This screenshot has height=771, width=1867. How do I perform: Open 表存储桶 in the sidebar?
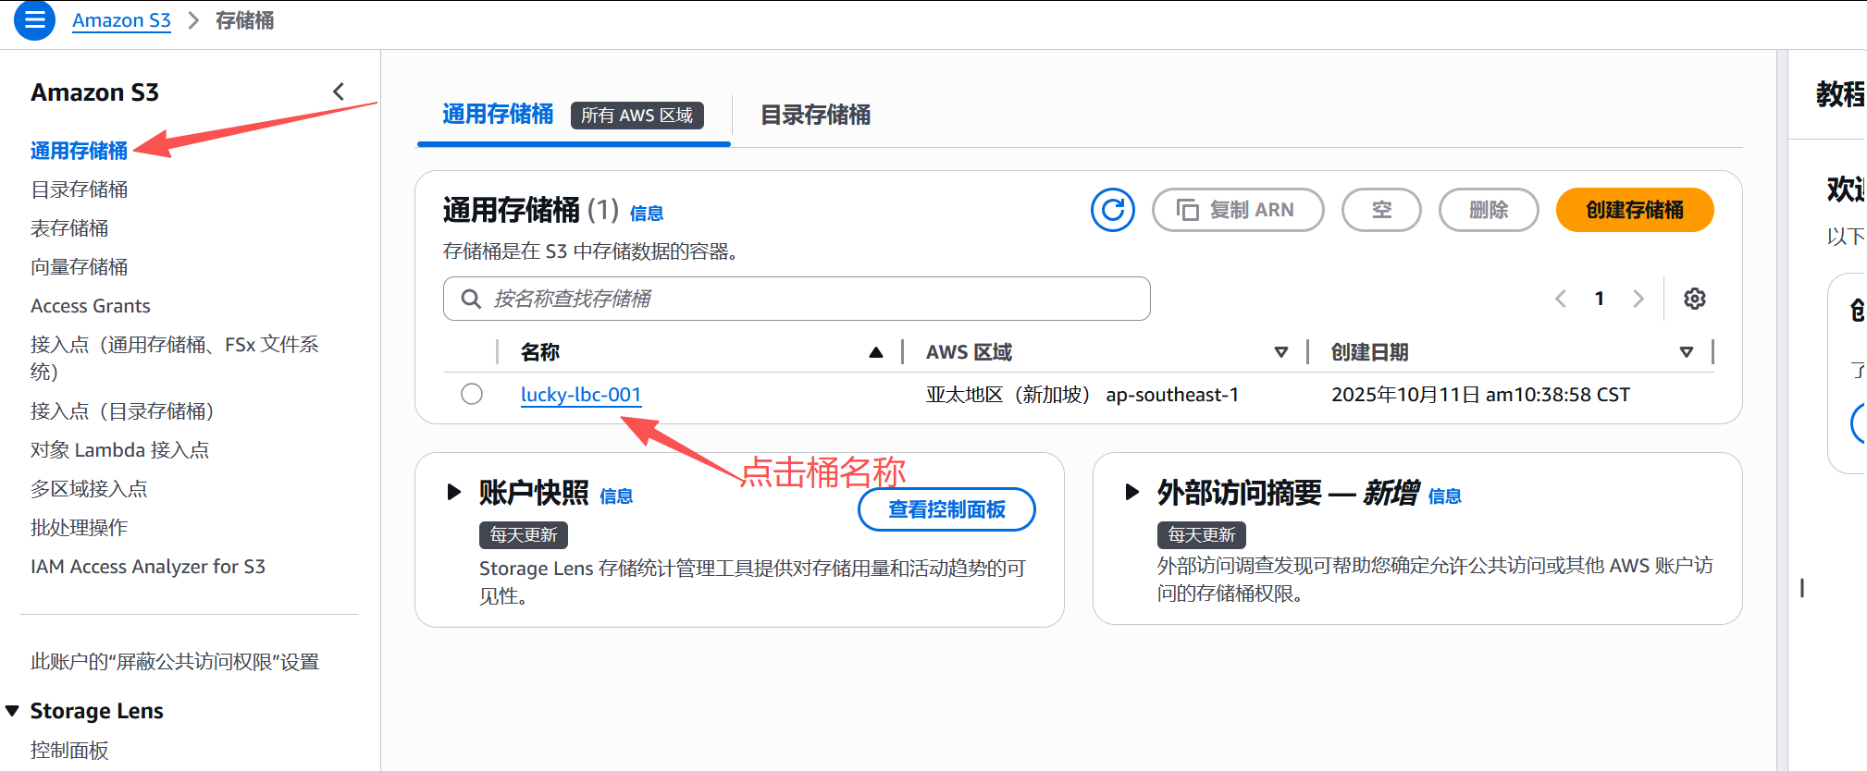[x=69, y=228]
